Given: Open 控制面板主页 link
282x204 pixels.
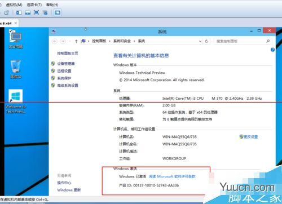Looking at the screenshot, I should [68, 54].
